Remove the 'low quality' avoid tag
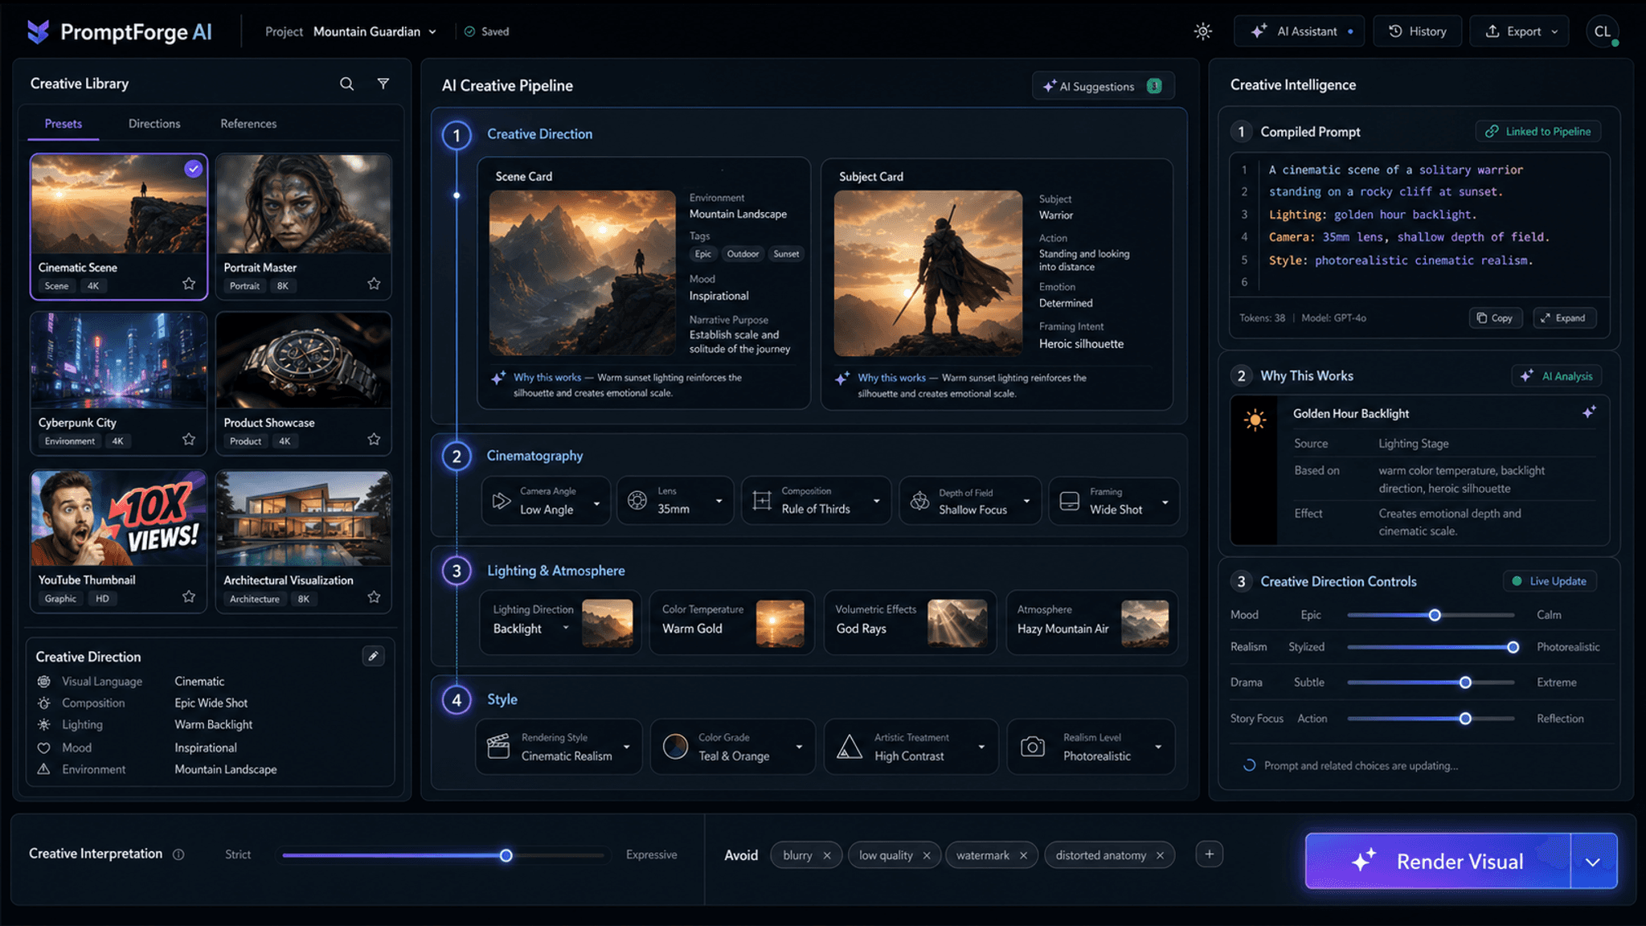1646x926 pixels. [927, 855]
